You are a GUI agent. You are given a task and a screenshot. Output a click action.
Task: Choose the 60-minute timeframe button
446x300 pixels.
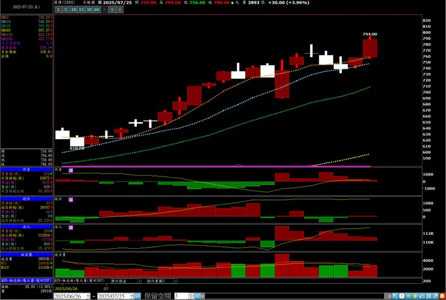pos(96,10)
